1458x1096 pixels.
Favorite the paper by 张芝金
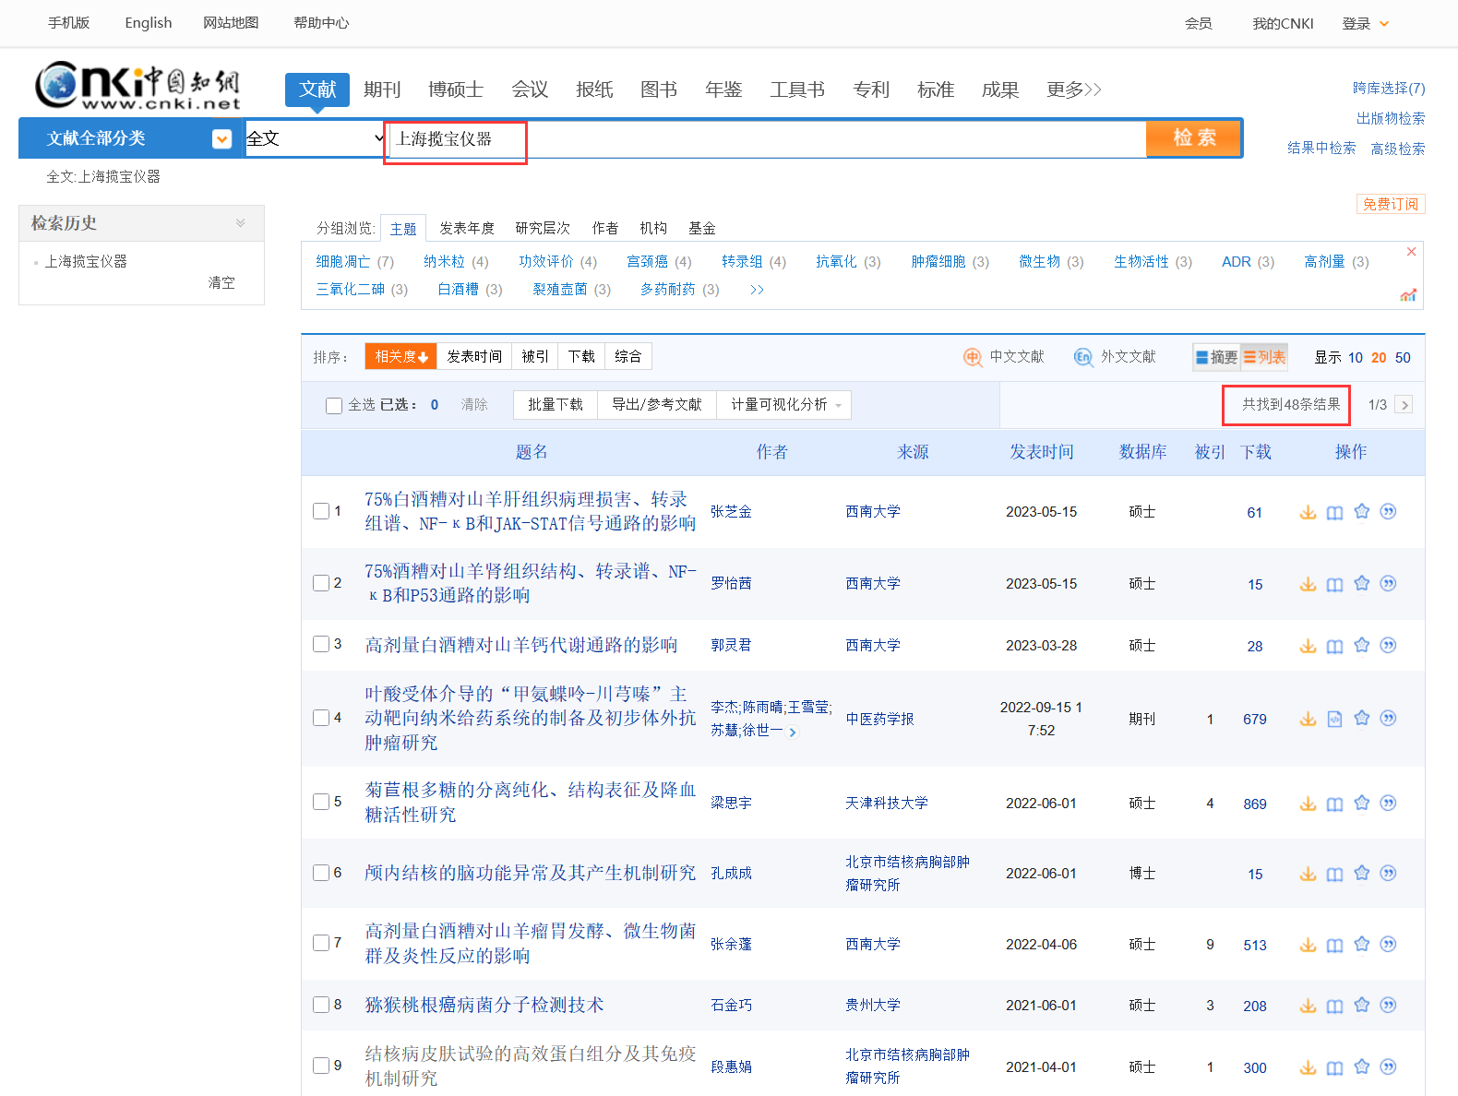[1361, 511]
